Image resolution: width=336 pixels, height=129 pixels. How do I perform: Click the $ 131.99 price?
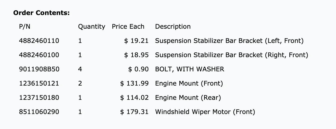(134, 83)
